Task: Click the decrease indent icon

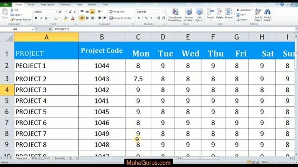Action: (x=99, y=18)
